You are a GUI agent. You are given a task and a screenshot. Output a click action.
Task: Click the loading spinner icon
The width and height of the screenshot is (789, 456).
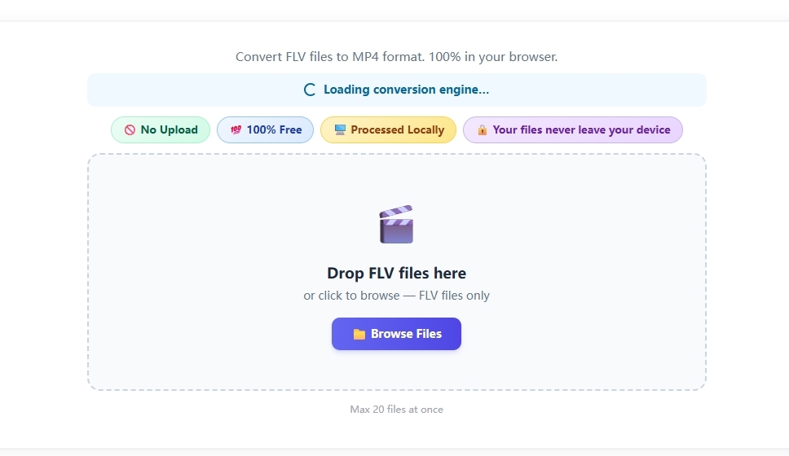[310, 90]
